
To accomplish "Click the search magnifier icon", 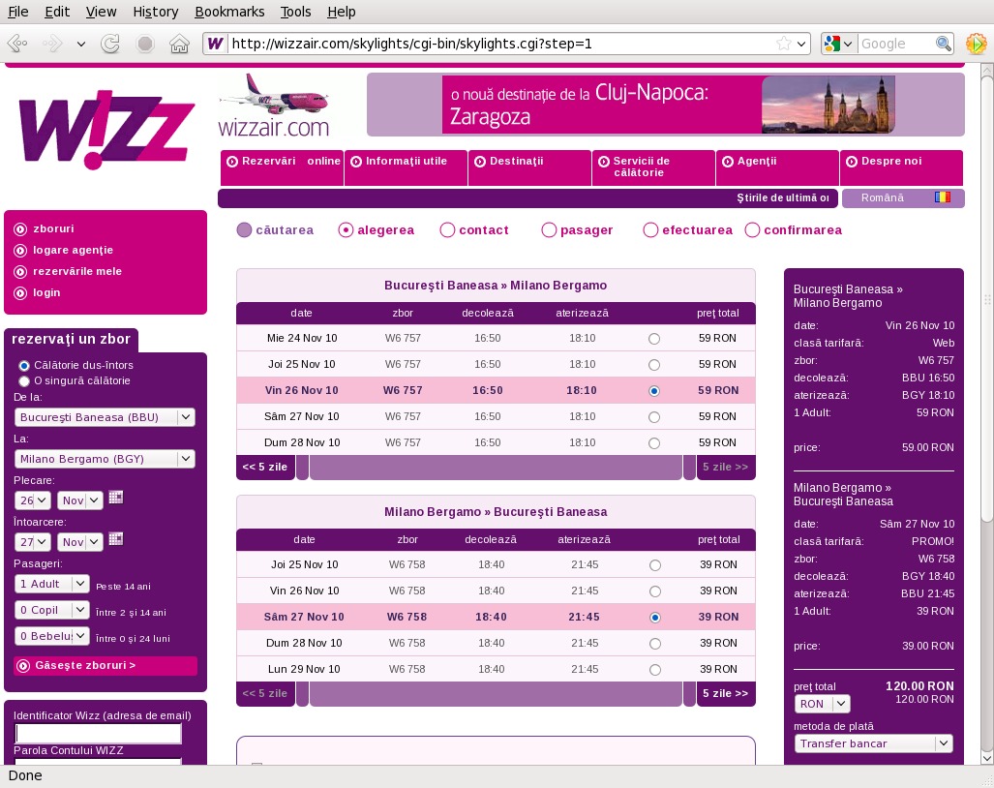I will pyautogui.click(x=944, y=44).
